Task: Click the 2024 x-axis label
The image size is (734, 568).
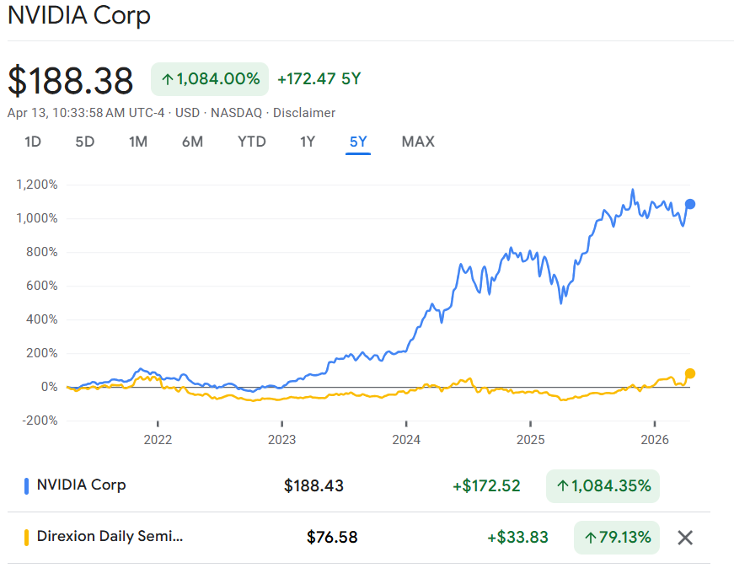Action: [406, 440]
